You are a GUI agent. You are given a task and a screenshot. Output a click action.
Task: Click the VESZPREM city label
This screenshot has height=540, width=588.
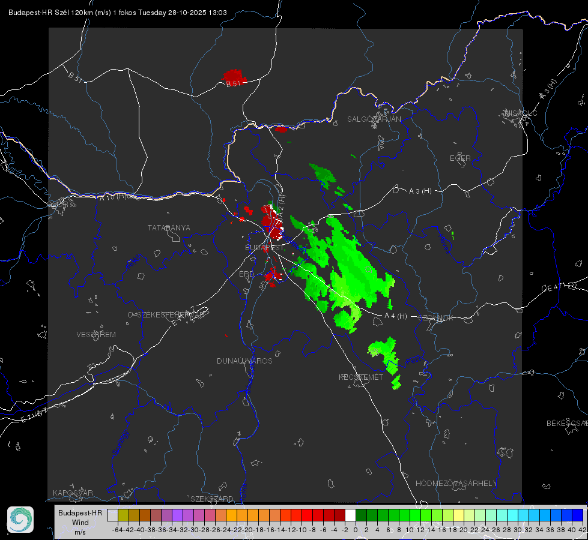coord(96,335)
